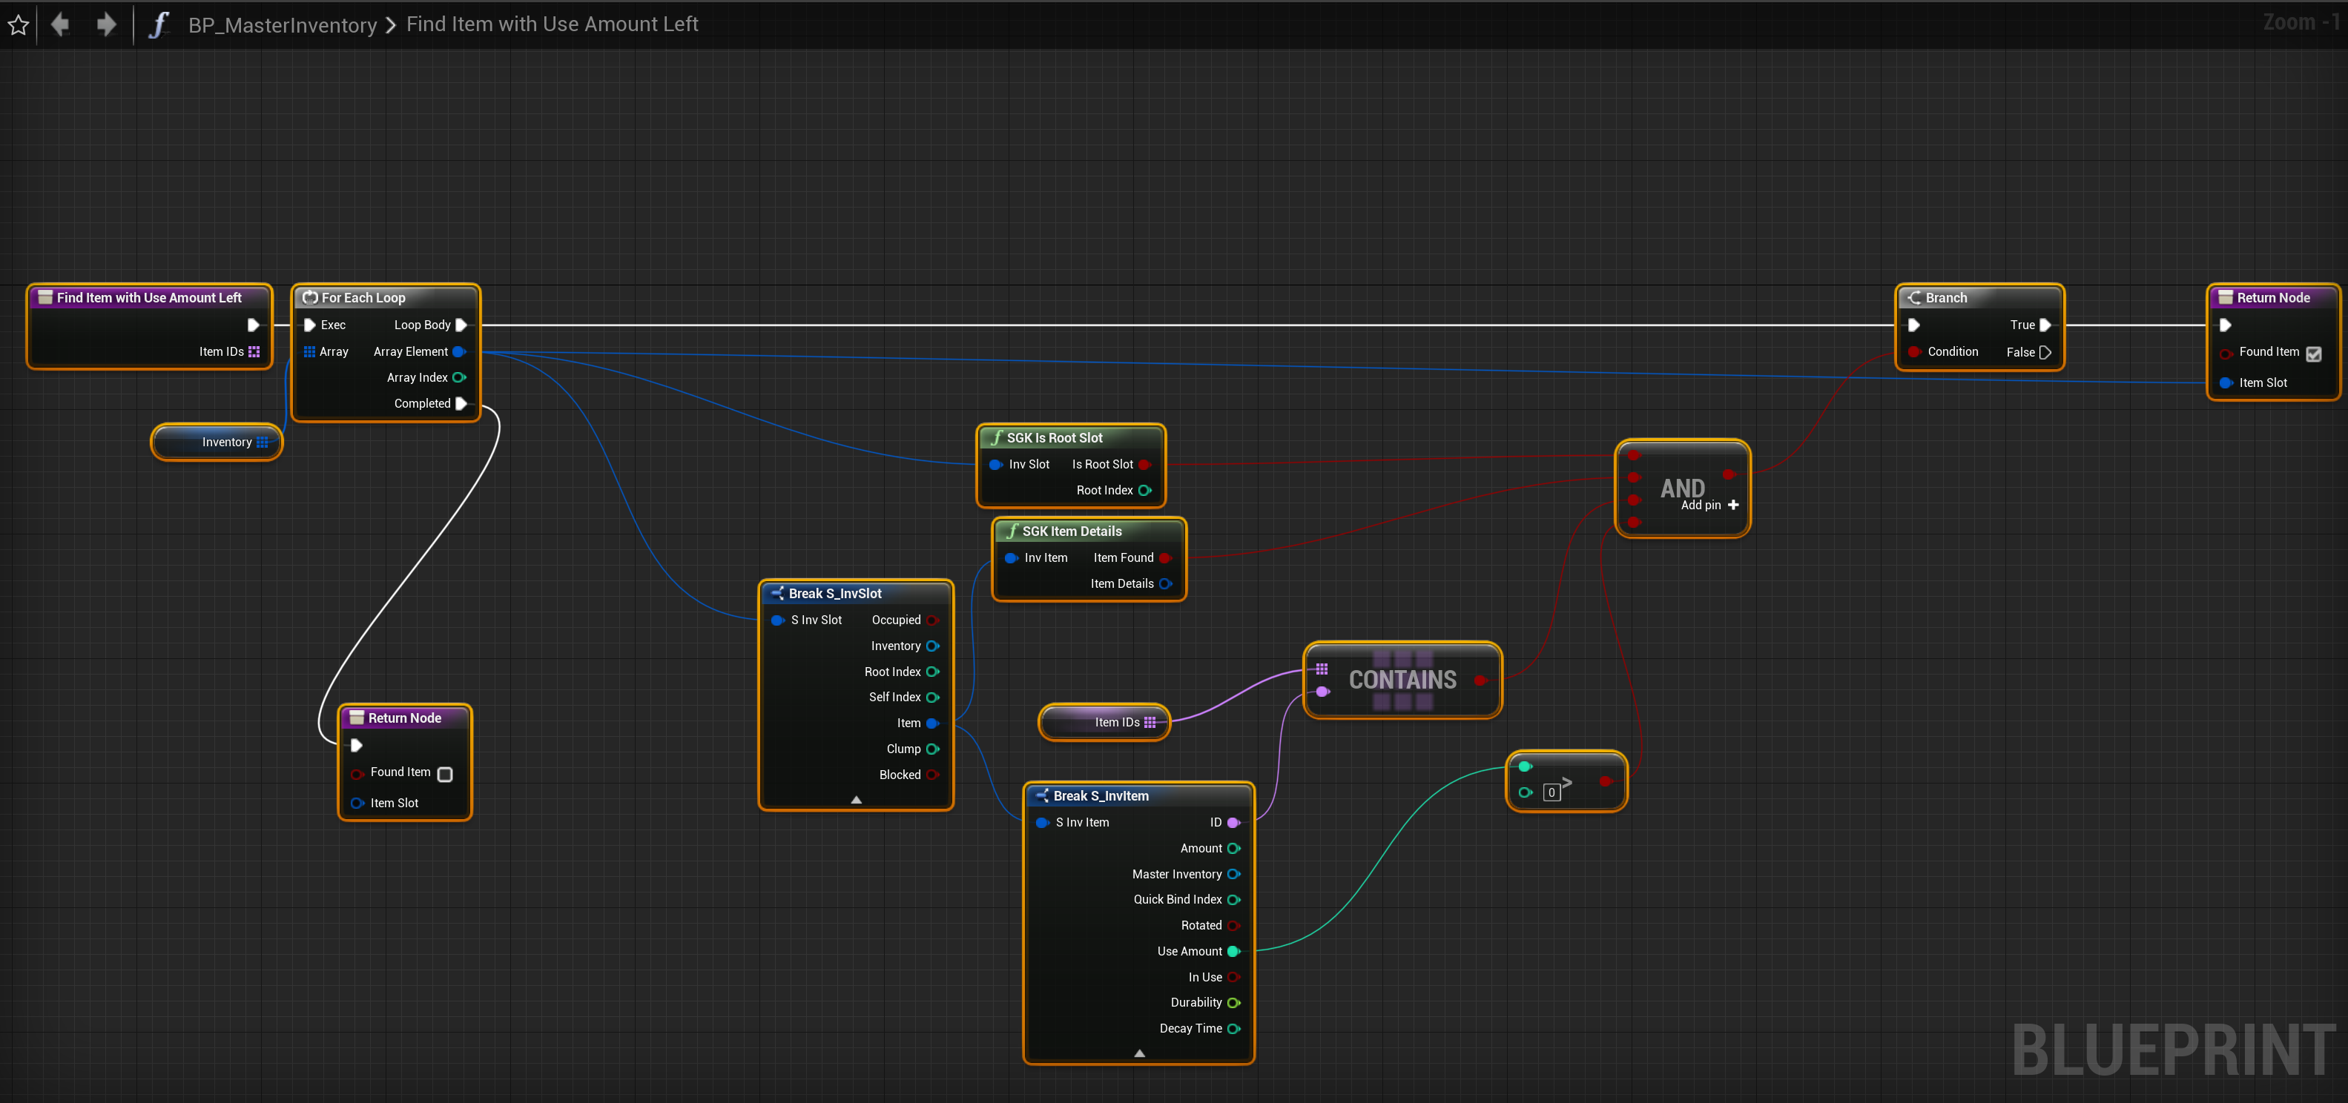Click the forward navigation arrow
2348x1103 pixels.
click(107, 24)
